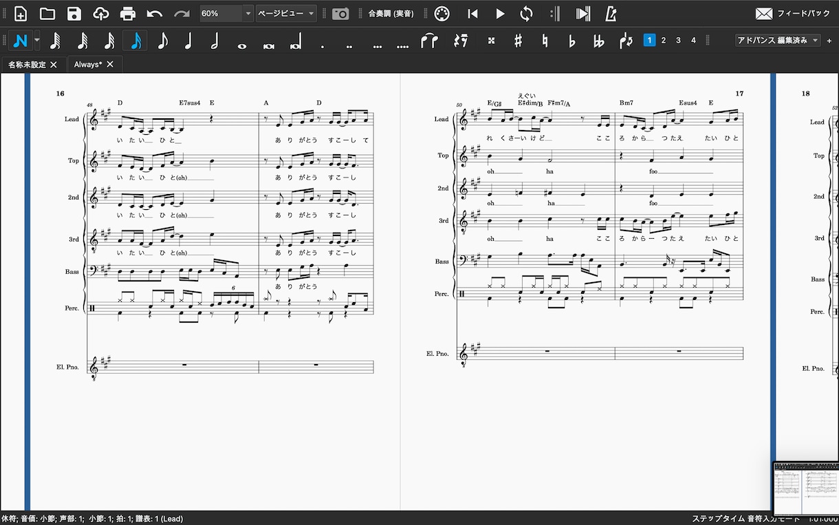Switch to the Always* score tab
The width and height of the screenshot is (839, 525).
tap(88, 65)
